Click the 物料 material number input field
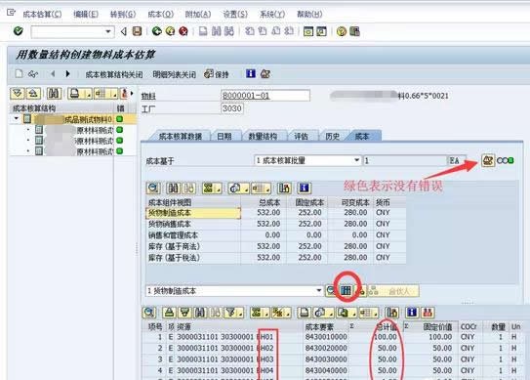This screenshot has width=530, height=380. tap(265, 96)
